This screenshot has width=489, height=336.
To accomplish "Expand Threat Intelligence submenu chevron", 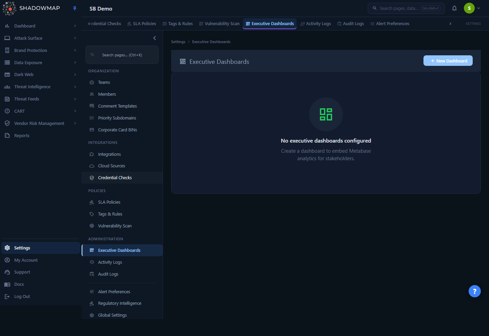I will 75,87.
